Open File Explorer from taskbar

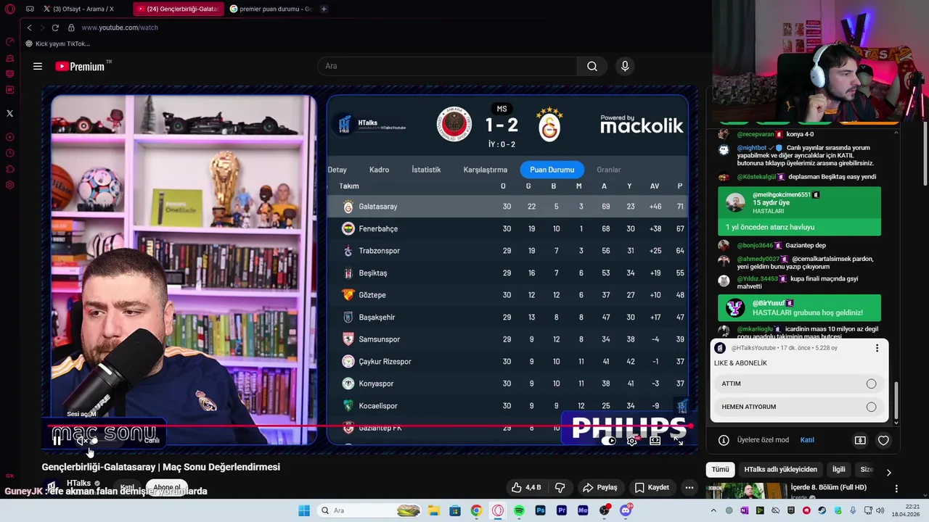tap(434, 510)
